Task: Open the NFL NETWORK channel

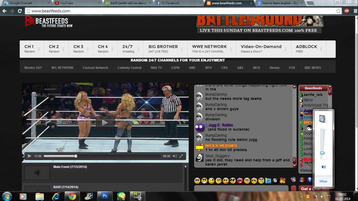Action: [63, 68]
